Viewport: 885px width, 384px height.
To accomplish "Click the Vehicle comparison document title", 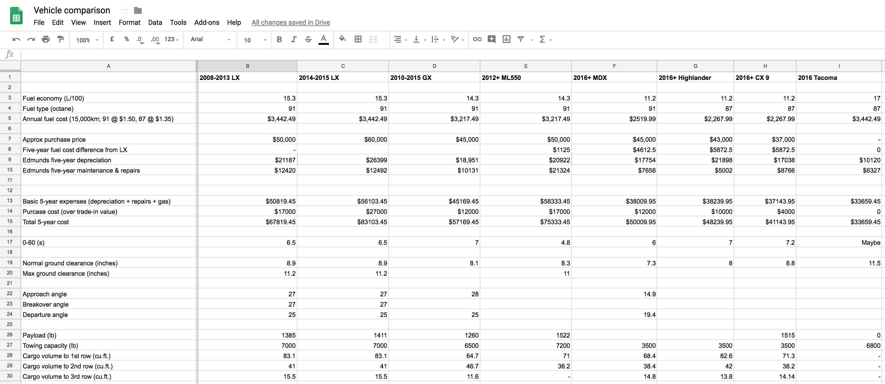I will [72, 10].
